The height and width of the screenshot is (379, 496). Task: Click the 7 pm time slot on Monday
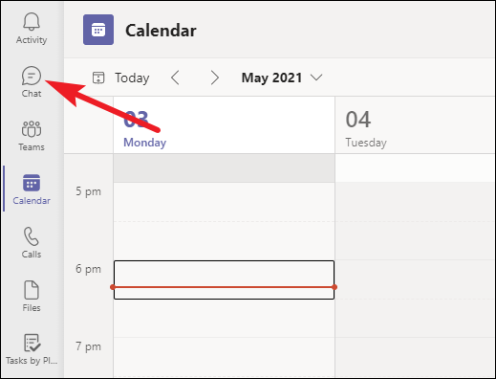coord(224,357)
